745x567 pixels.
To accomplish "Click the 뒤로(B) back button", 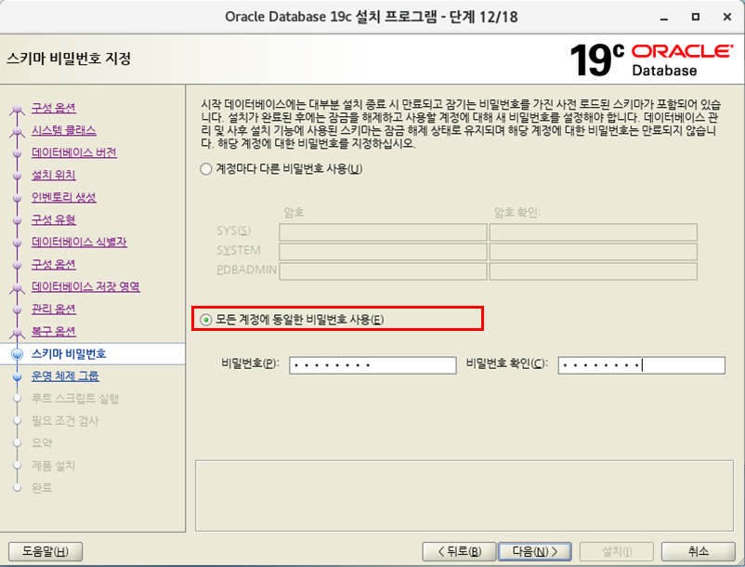I will pos(459,551).
